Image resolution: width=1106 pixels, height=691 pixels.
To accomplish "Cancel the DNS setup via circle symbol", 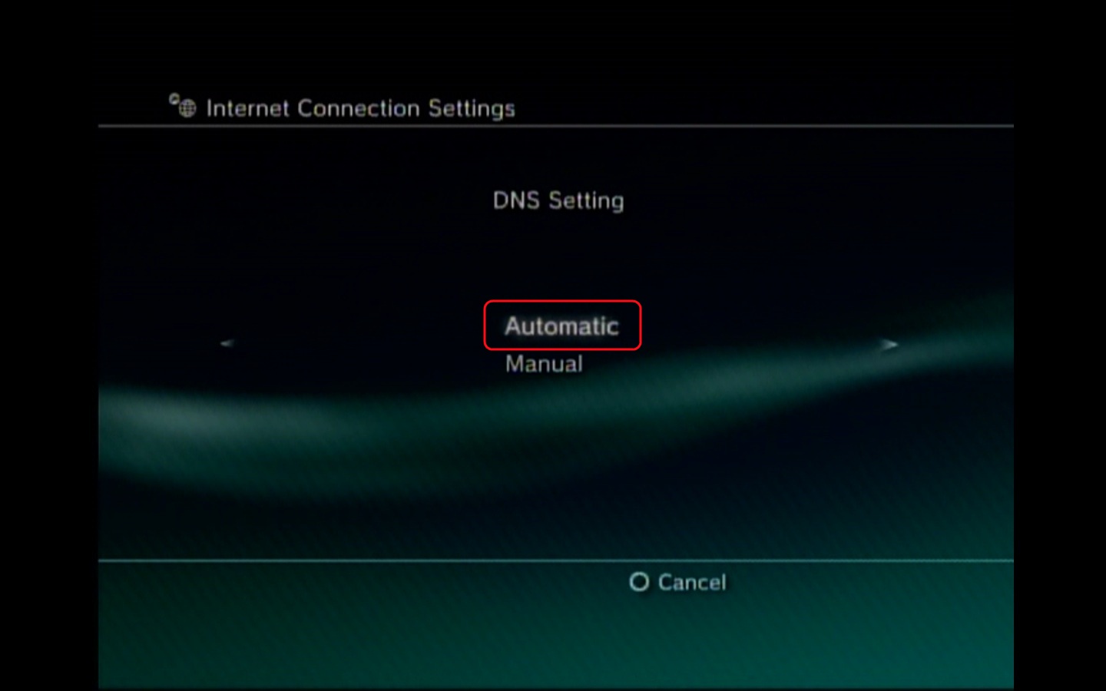I will tap(639, 582).
